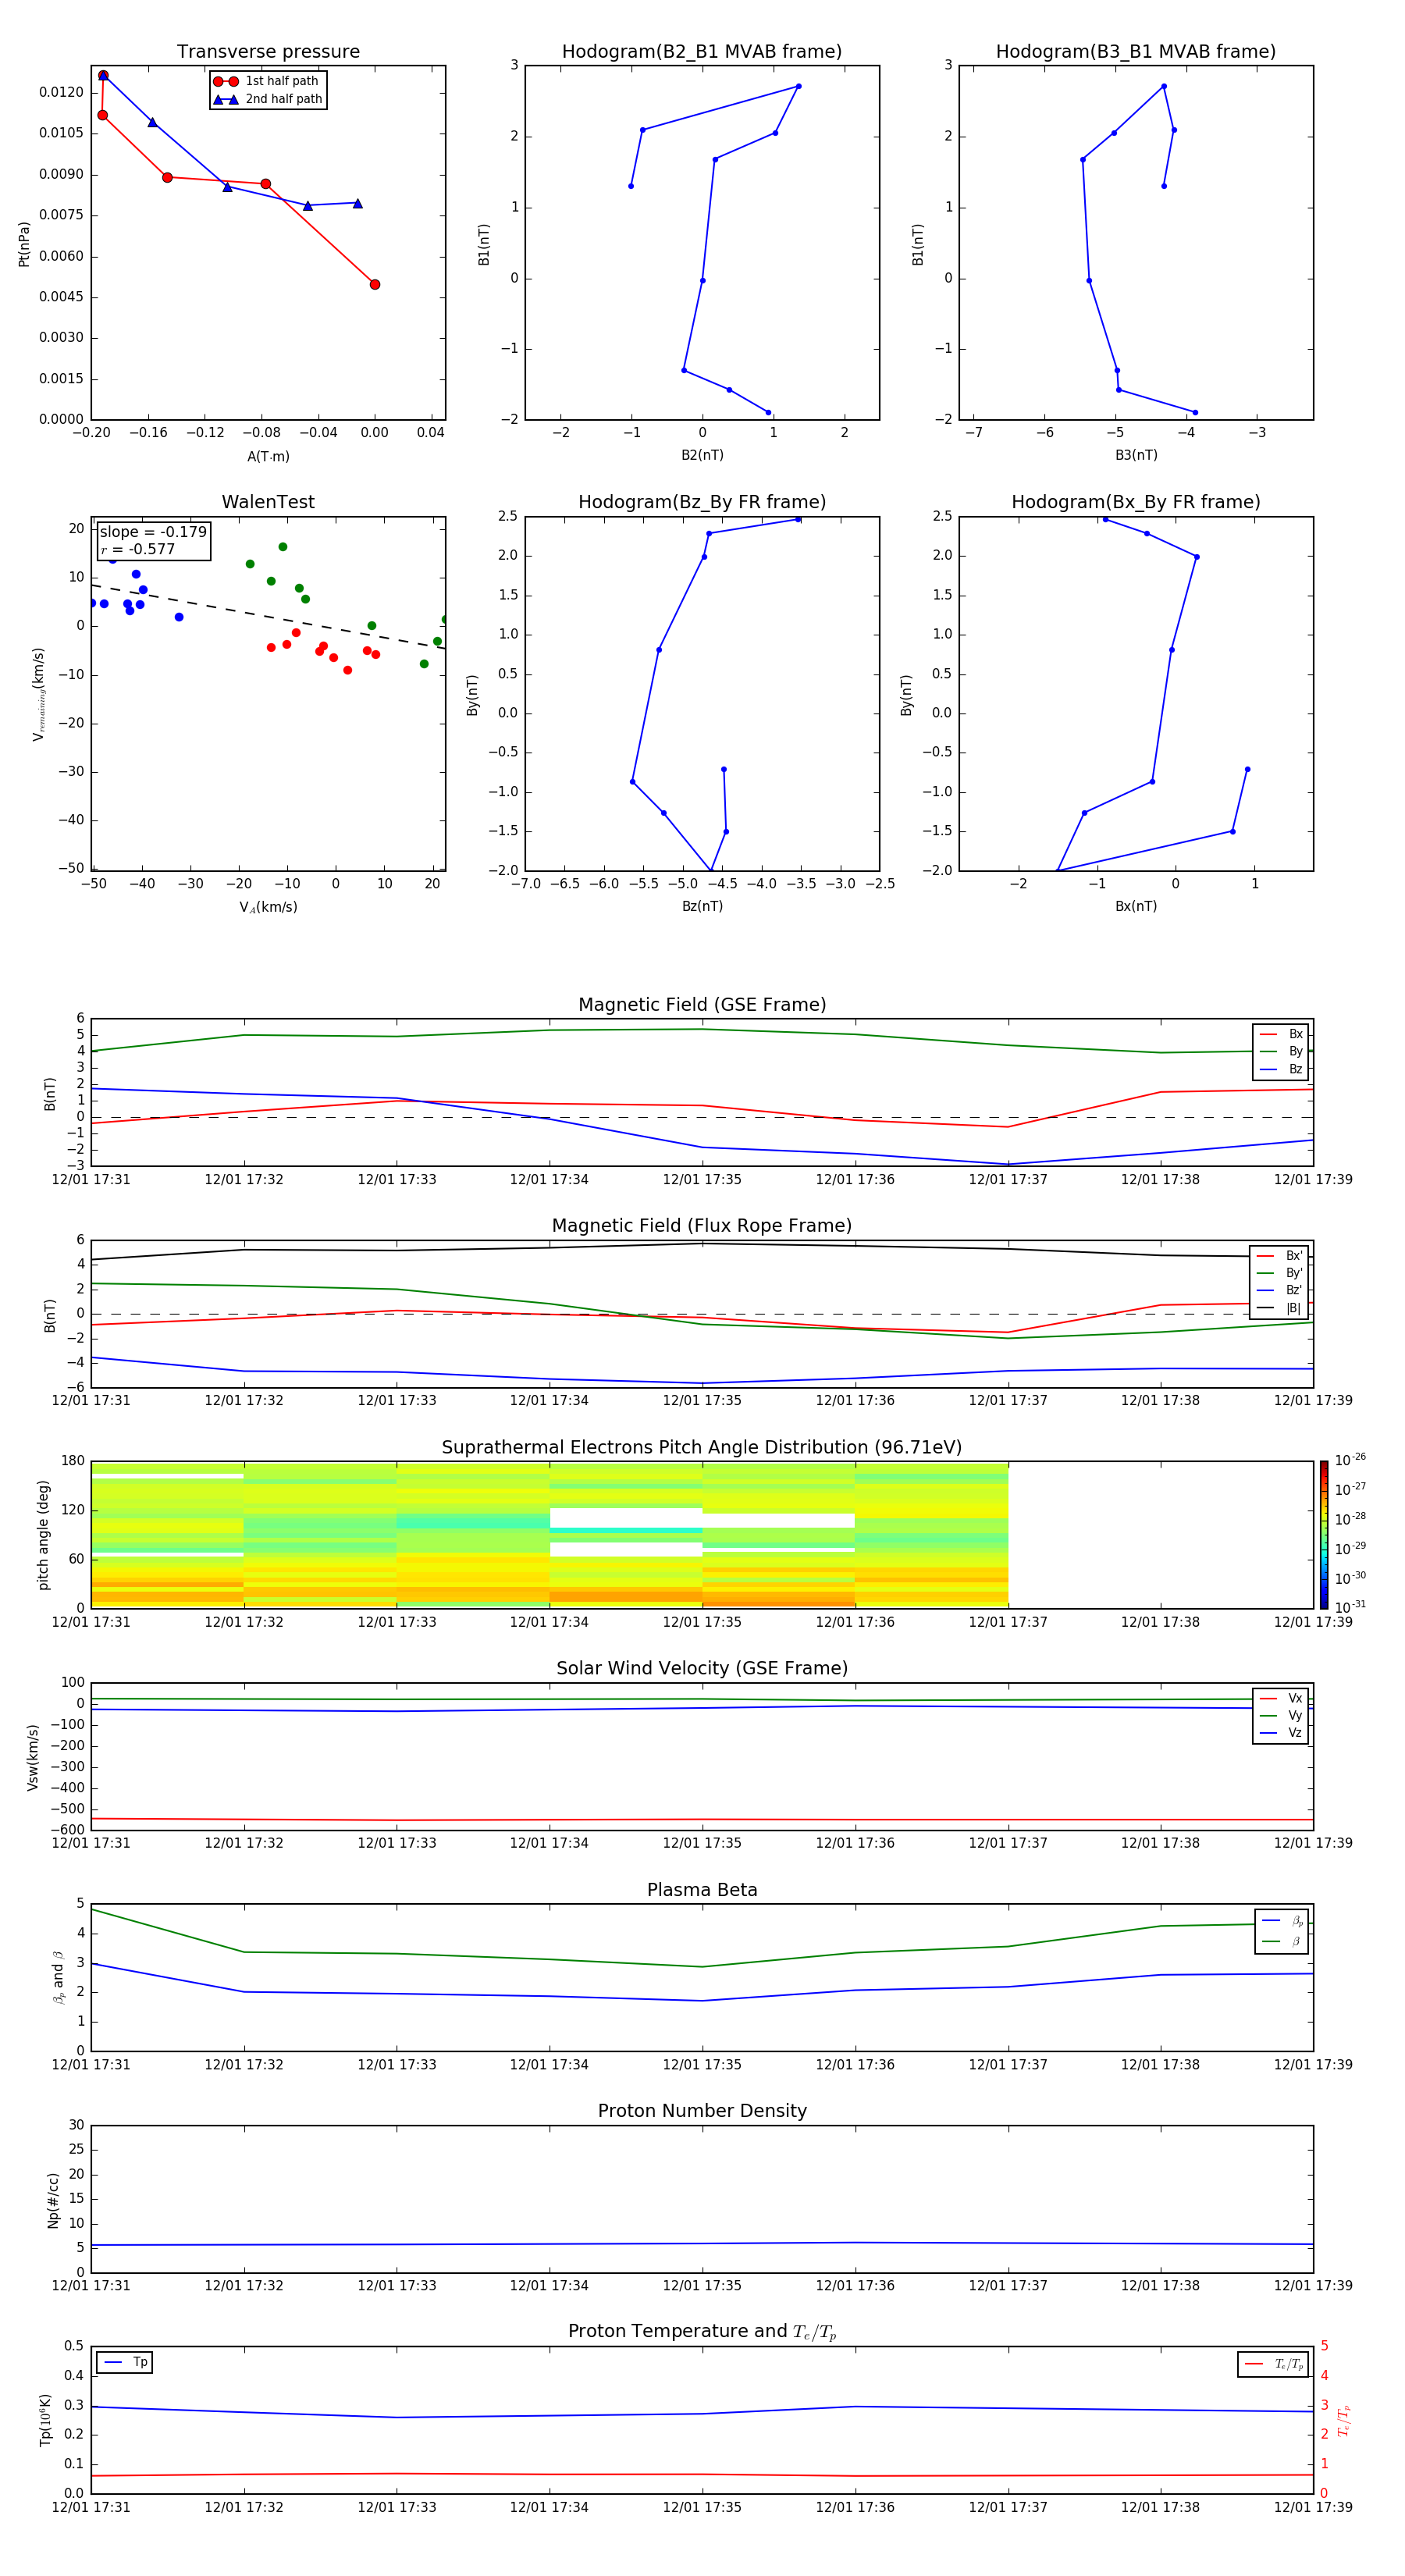
Task: Select the βp legend entry in Plasma Beta
Action: [1282, 1921]
